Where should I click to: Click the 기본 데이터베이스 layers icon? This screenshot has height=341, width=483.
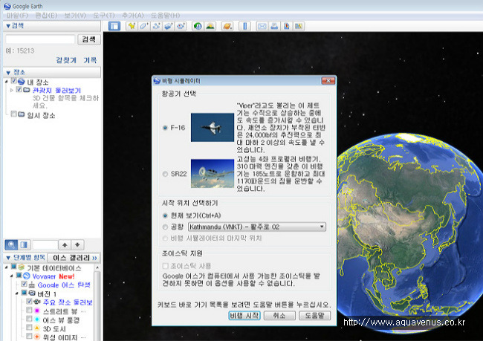(21, 267)
